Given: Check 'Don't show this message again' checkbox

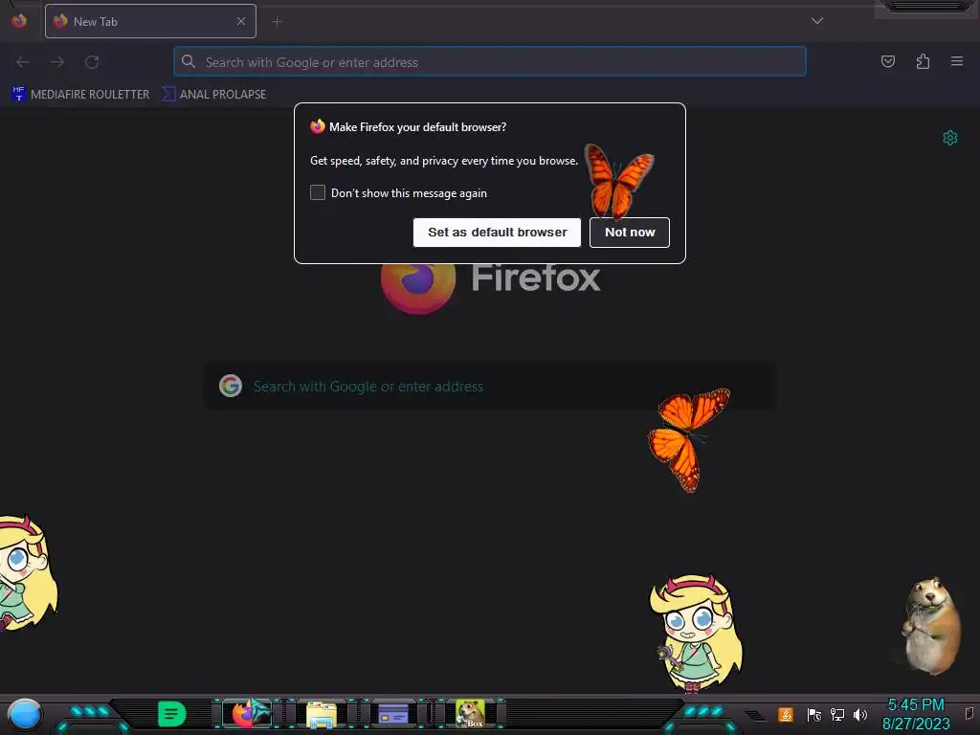Looking at the screenshot, I should click(x=318, y=192).
